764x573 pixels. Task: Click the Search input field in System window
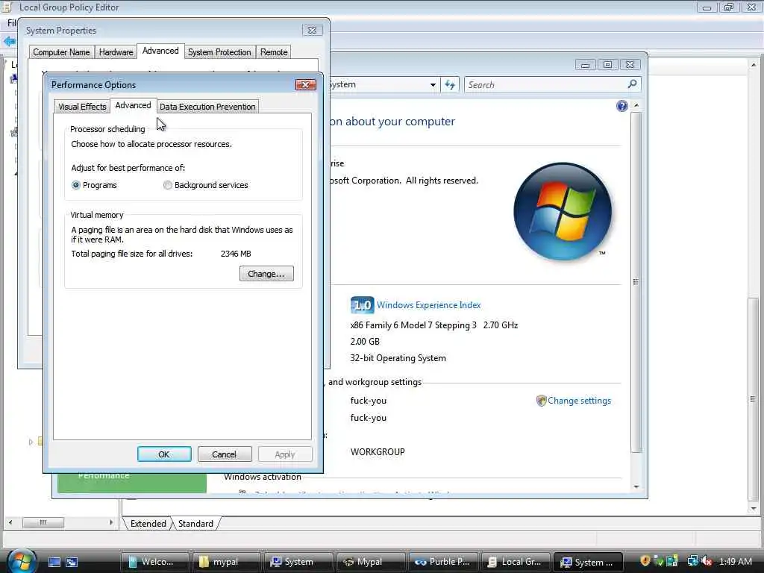click(x=545, y=85)
